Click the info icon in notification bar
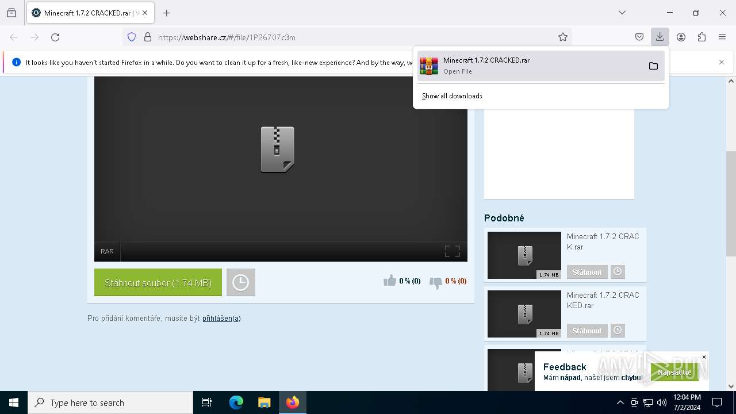 click(16, 62)
